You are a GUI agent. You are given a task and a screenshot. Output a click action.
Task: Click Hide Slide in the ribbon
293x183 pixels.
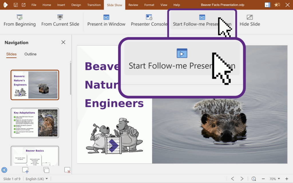(x=250, y=21)
